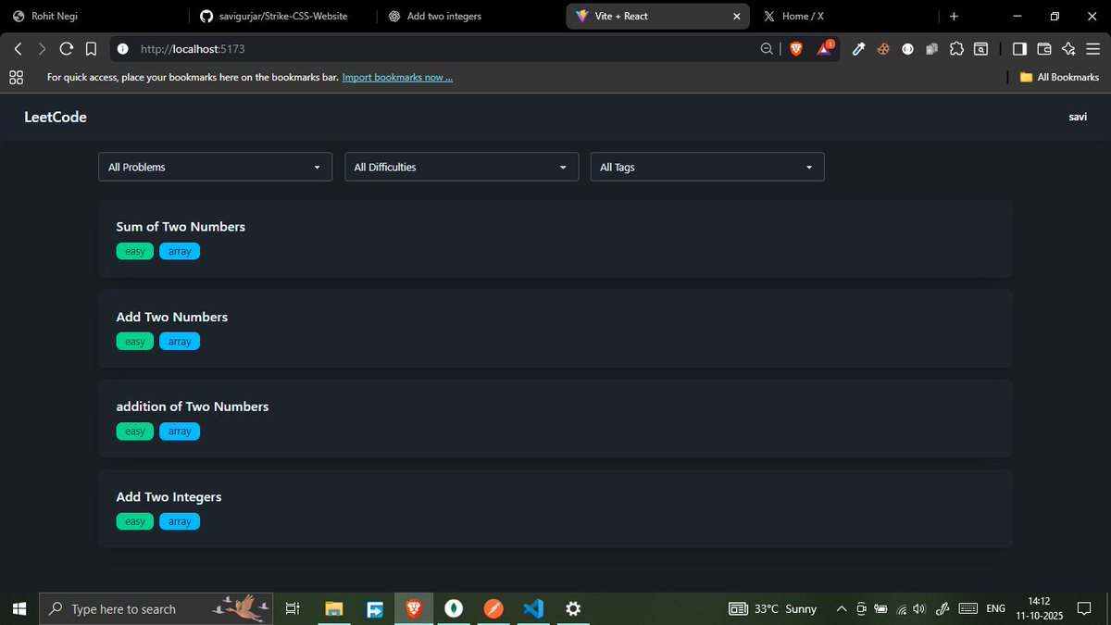Open the Sum of Two Numbers problem
1111x625 pixels.
(x=181, y=226)
